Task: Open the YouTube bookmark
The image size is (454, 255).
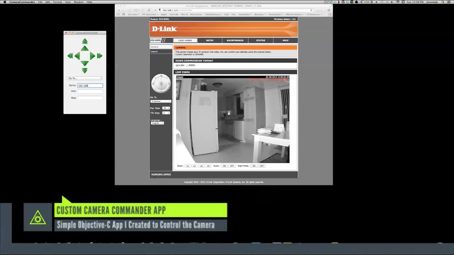Action: 173,15
